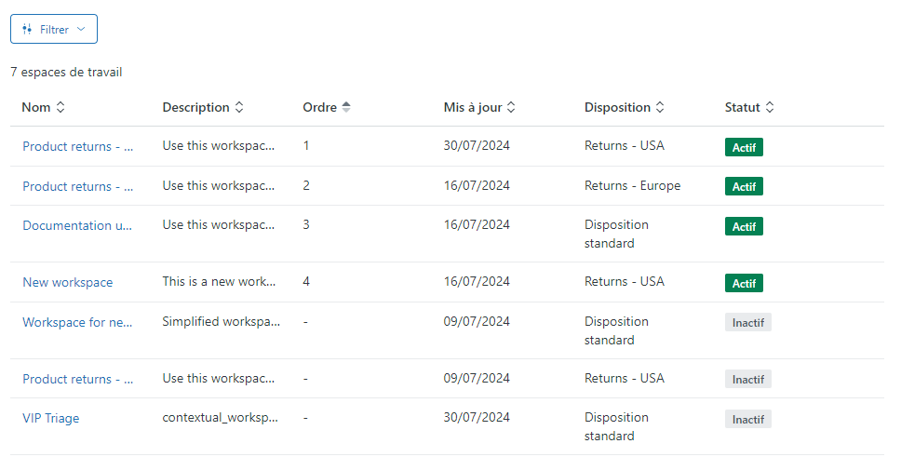Open the New workspace link
The width and height of the screenshot is (901, 457).
click(x=68, y=282)
